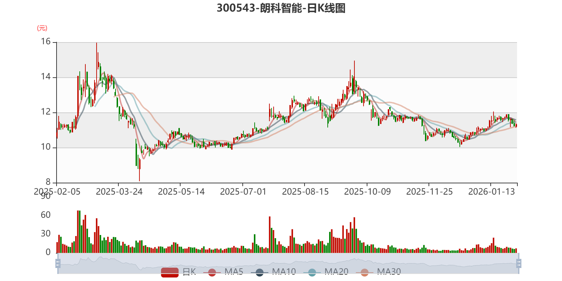Click the 2025-08-15 date axis label

[305, 192]
